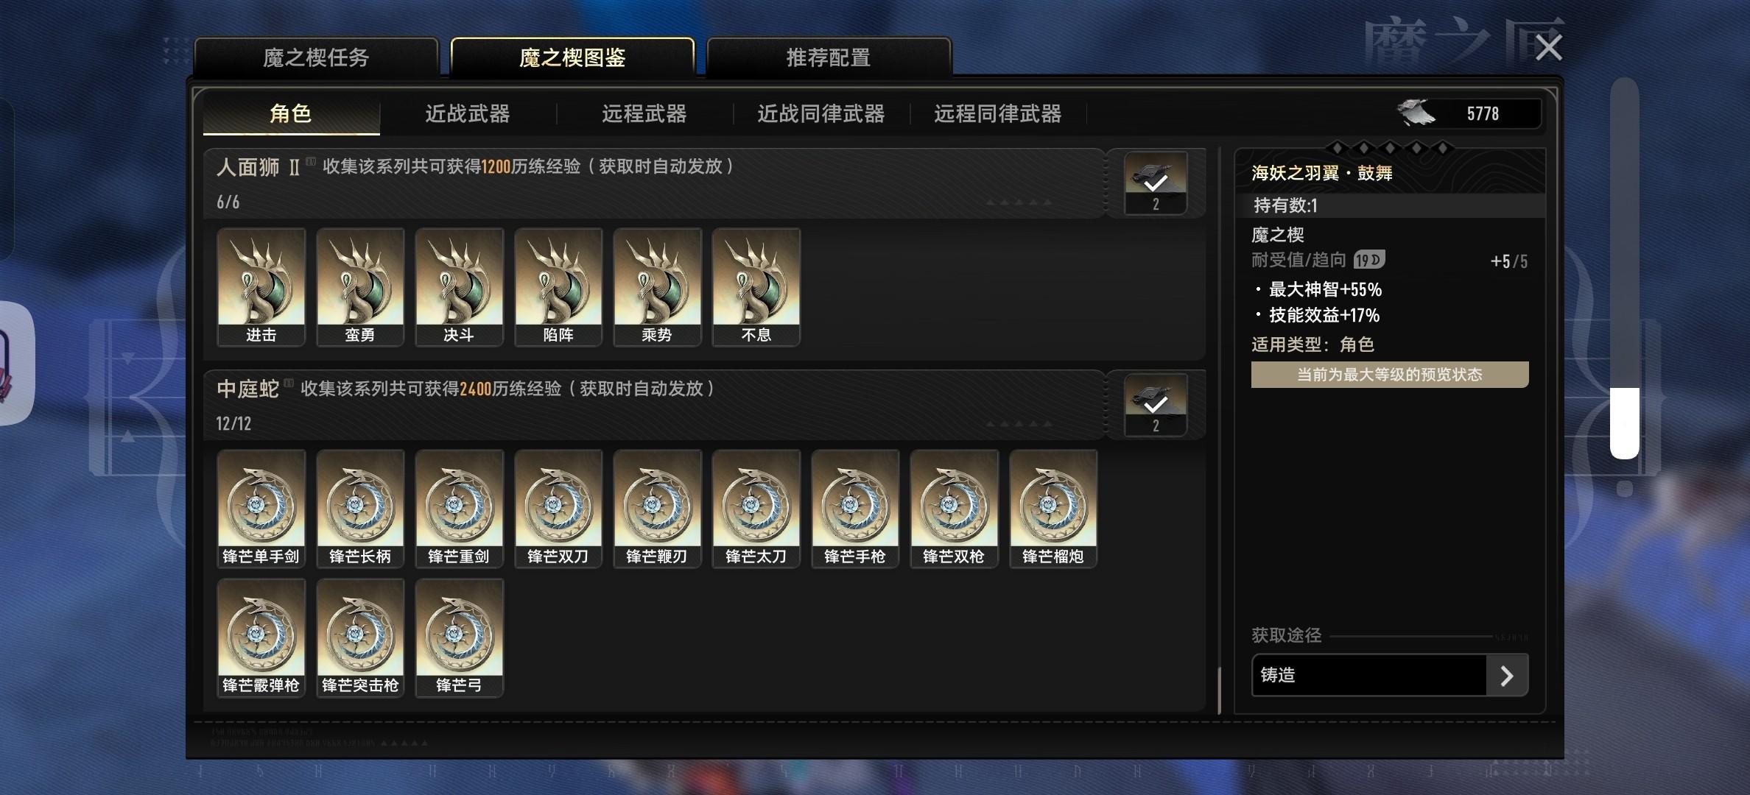The height and width of the screenshot is (795, 1750).
Task: Select the 锋芒太刀 serpent wedge icon
Action: coord(756,509)
